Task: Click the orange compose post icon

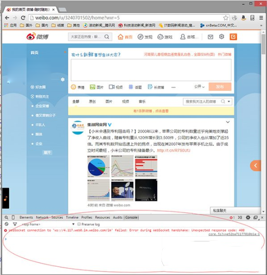Action: pos(233,37)
